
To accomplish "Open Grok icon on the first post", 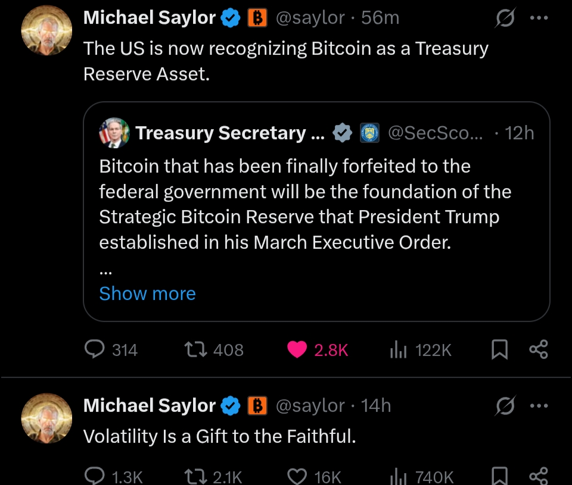I will tap(505, 19).
